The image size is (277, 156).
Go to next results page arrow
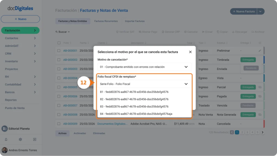262,132
